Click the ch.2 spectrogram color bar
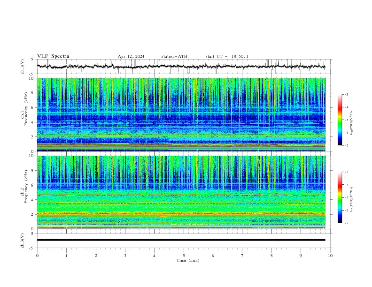This screenshot has height=287, width=372. pos(340,197)
